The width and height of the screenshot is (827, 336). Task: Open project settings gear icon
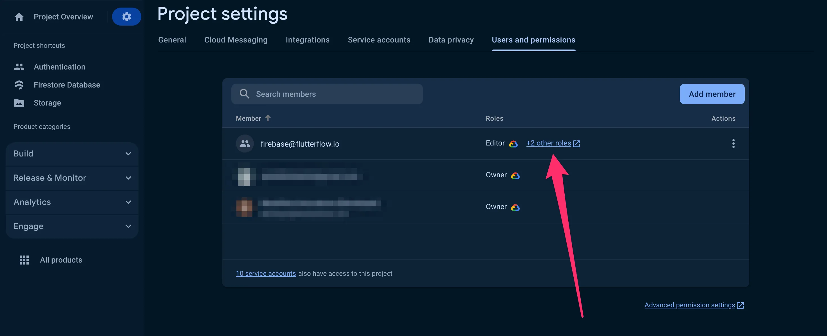(x=126, y=16)
